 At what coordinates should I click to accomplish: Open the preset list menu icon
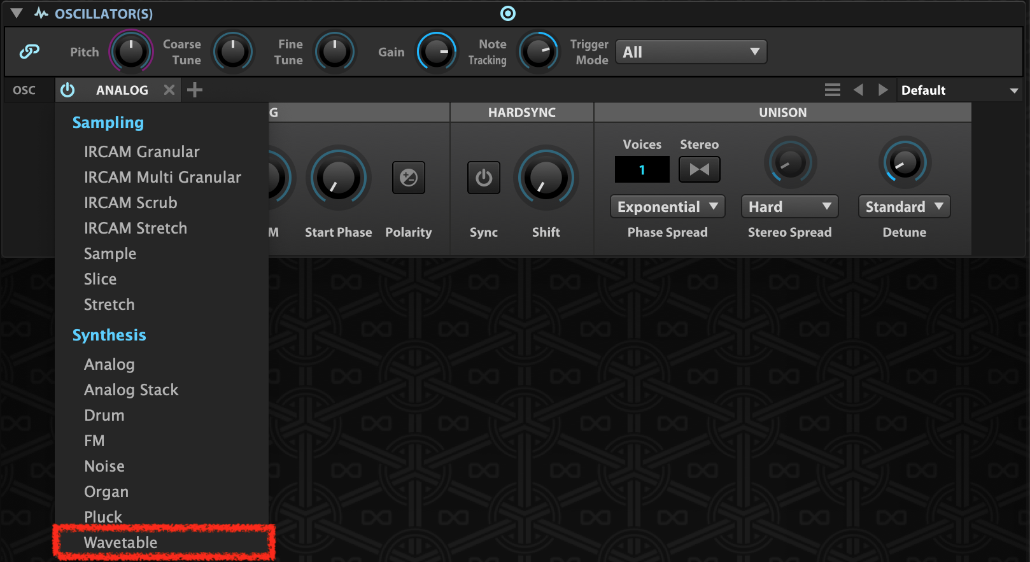833,90
